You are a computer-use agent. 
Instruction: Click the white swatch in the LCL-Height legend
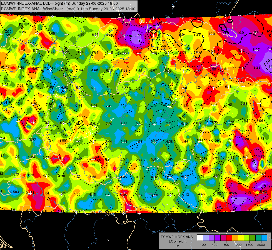200,238
